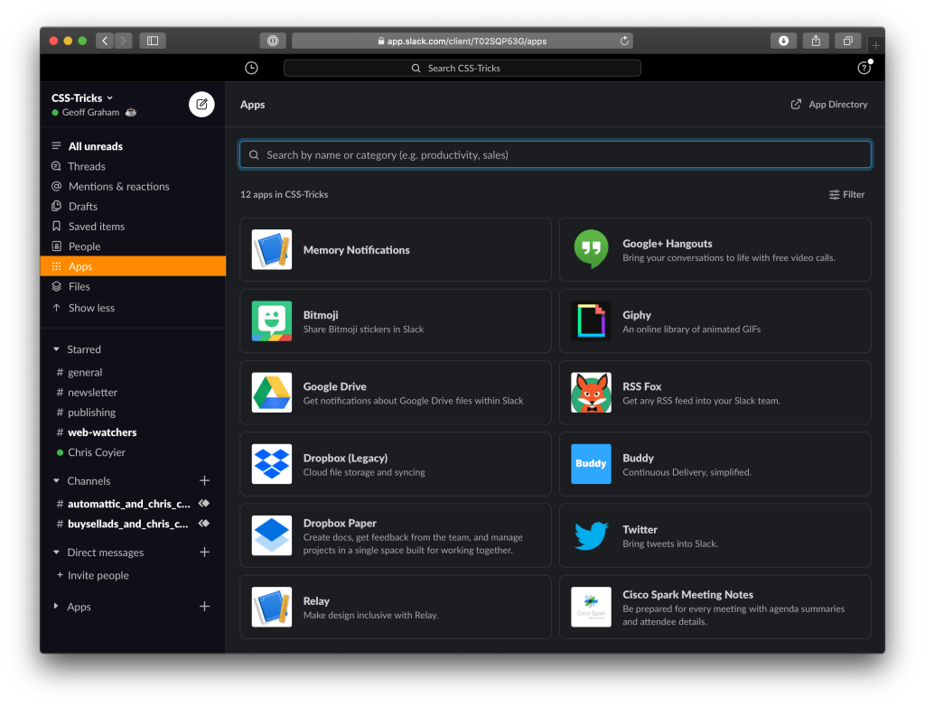Click the add channel plus icon
This screenshot has height=706, width=925.
coord(204,480)
